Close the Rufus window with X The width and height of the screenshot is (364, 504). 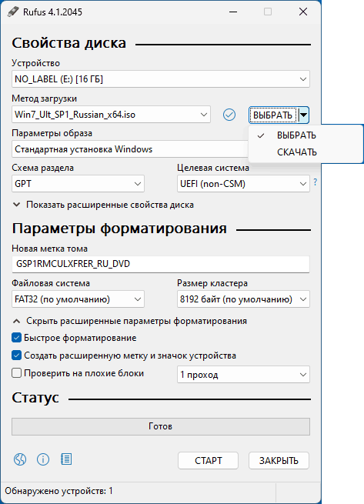[303, 12]
